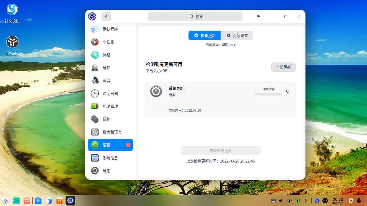Select the Update (更新) sidebar item

110,145
